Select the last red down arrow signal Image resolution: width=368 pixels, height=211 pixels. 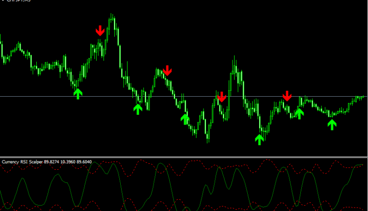[x=287, y=95]
